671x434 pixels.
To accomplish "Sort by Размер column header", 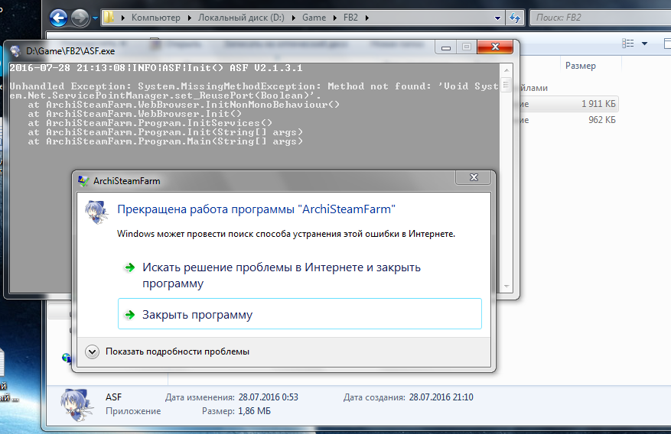I will [x=580, y=66].
